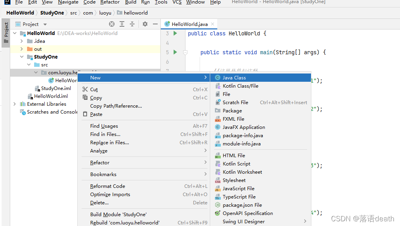Click the Stylesheet CSS icon

point(218,180)
